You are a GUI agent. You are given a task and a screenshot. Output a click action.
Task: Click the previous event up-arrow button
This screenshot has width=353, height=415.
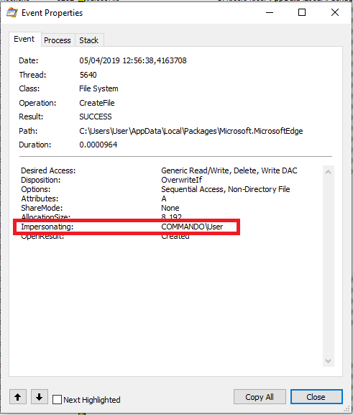click(x=18, y=397)
